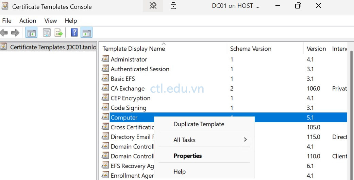
Task: Click the Back arrow toolbar button
Action: pyautogui.click(x=4, y=33)
